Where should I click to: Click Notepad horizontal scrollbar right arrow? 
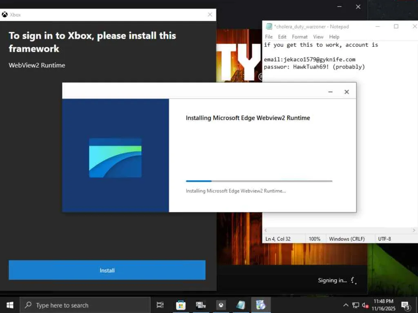(414, 230)
